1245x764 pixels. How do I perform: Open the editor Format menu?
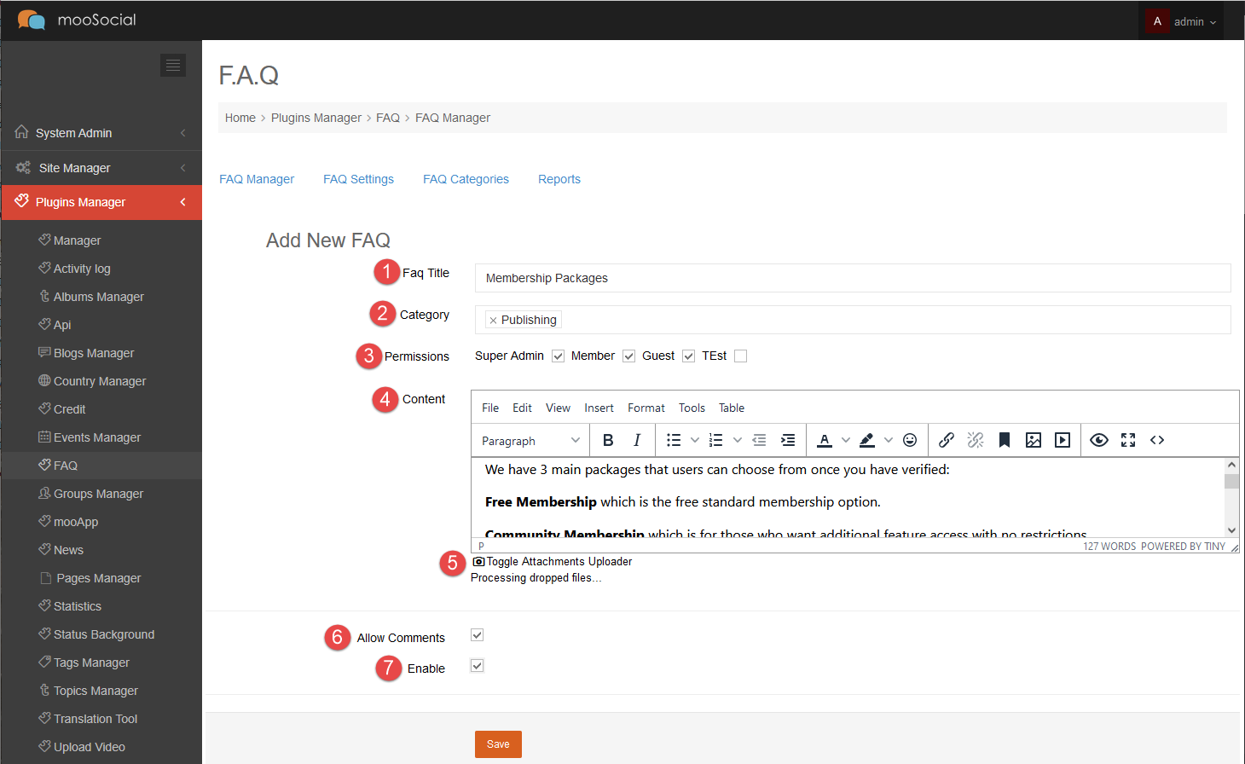[646, 408]
